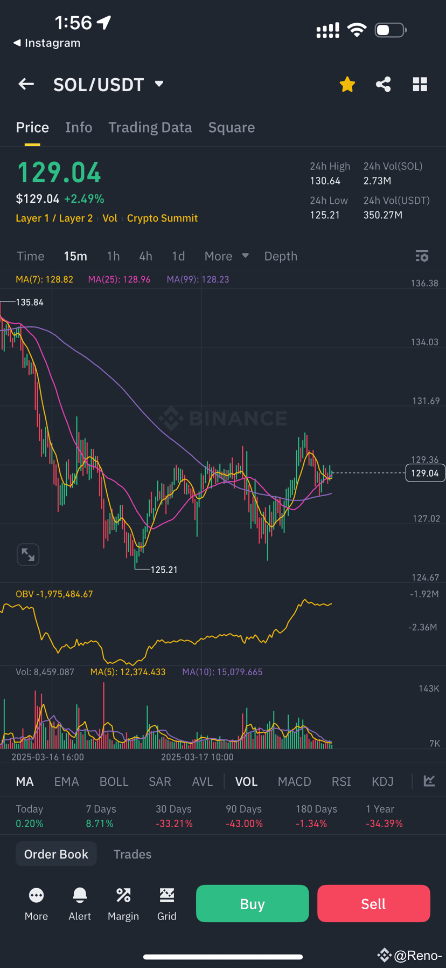Select the 1d chart interval
The width and height of the screenshot is (446, 968).
tap(178, 256)
